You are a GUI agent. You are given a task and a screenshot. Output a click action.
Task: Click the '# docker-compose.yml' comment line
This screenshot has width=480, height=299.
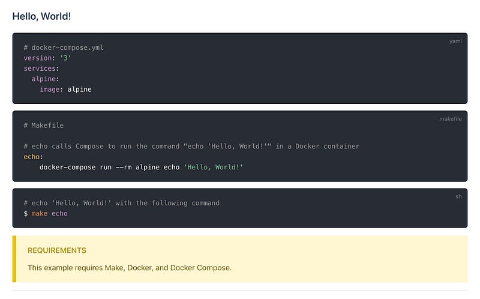point(64,47)
